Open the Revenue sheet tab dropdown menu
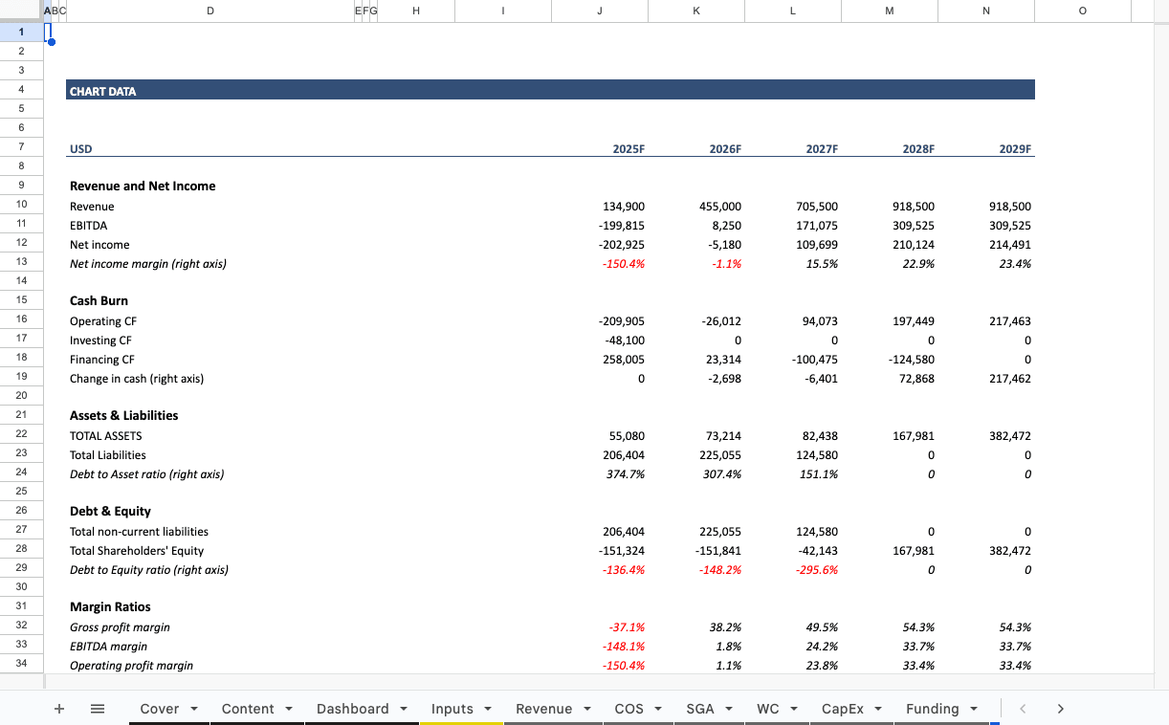 click(x=587, y=709)
